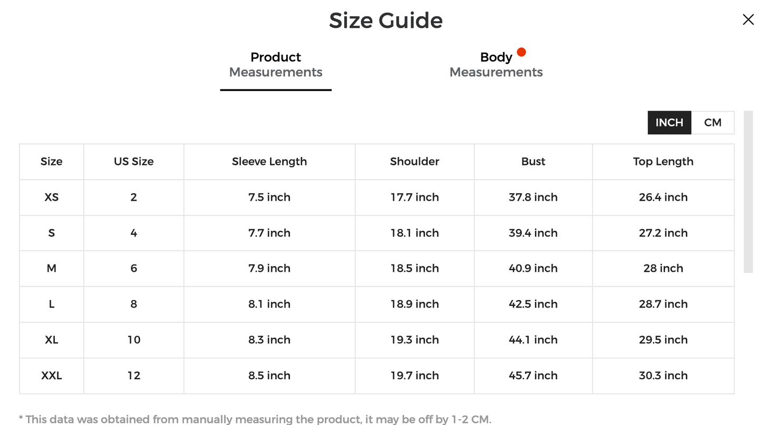Viewport: 762px width, 425px height.
Task: Select INCH unit toggle
Action: click(x=669, y=123)
